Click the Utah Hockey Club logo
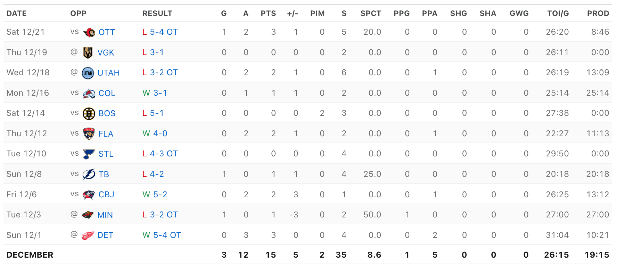Image resolution: width=617 pixels, height=267 pixels. pos(88,73)
